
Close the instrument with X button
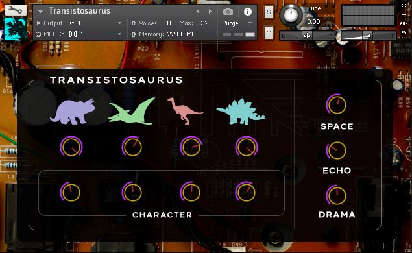point(404,5)
